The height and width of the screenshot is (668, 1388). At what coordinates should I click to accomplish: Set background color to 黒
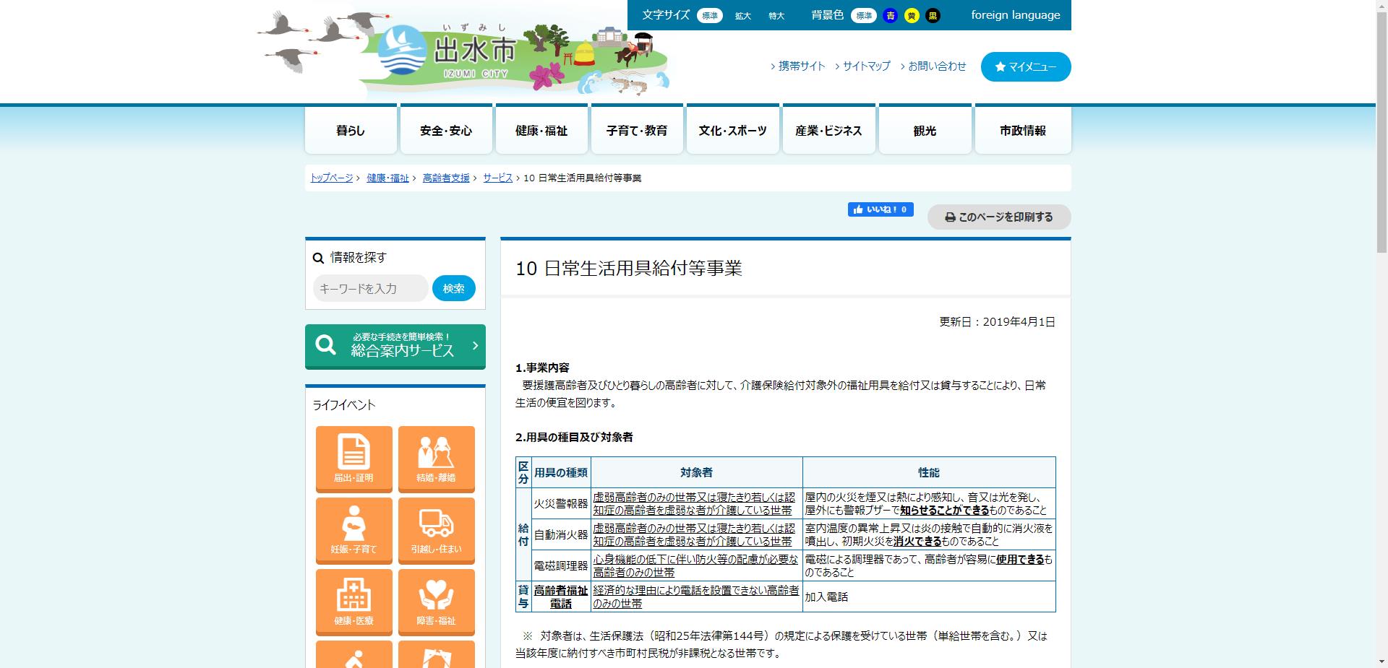(933, 14)
